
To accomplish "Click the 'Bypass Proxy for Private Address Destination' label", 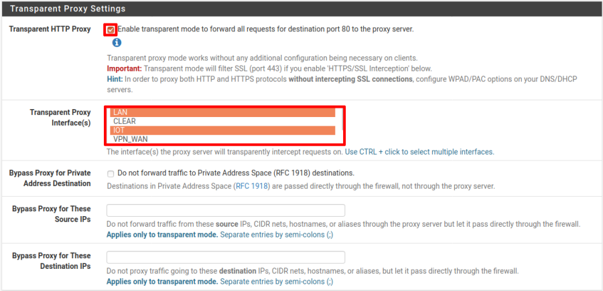I will pyautogui.click(x=50, y=178).
